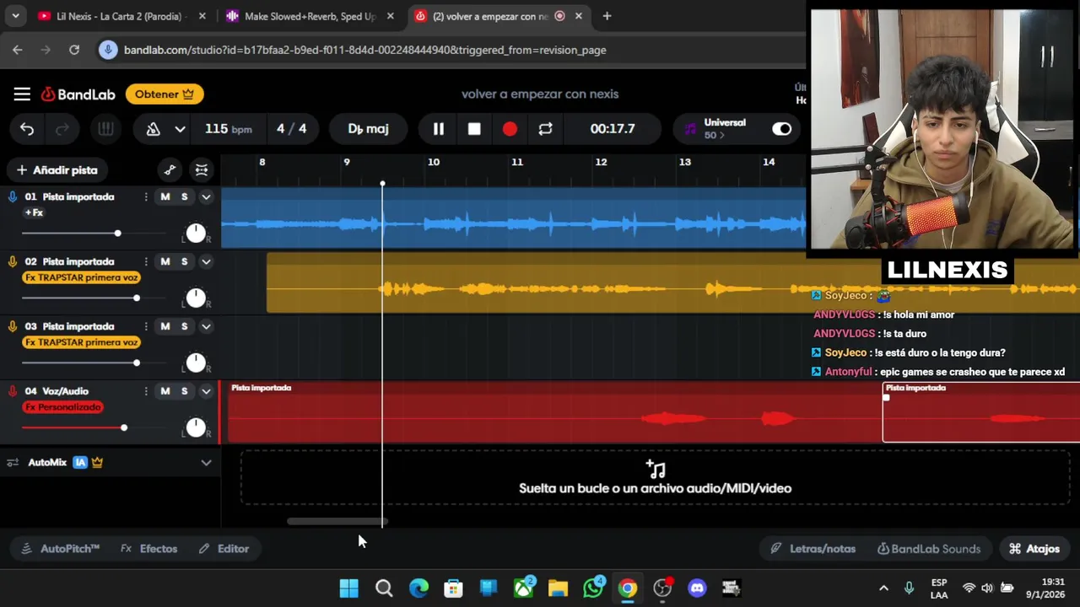This screenshot has height=607, width=1080.
Task: Click the 115 bpm tempo field
Action: (228, 129)
